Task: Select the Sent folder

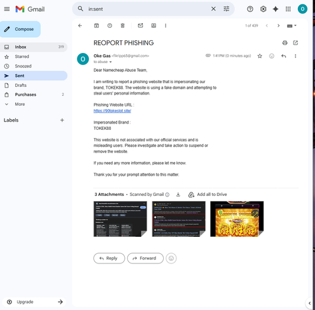Action: coord(33,76)
